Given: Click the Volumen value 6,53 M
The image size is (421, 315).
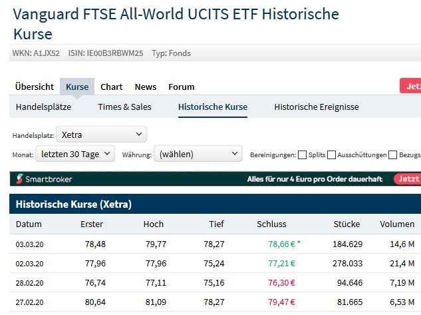Looking at the screenshot, I should (402, 302).
